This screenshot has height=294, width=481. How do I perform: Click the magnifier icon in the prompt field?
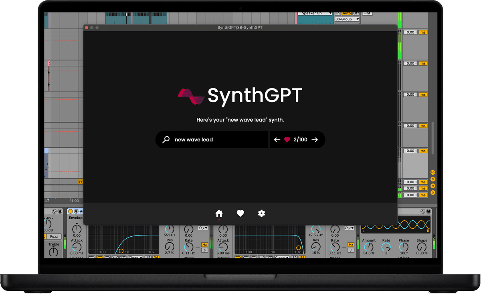pyautogui.click(x=165, y=139)
